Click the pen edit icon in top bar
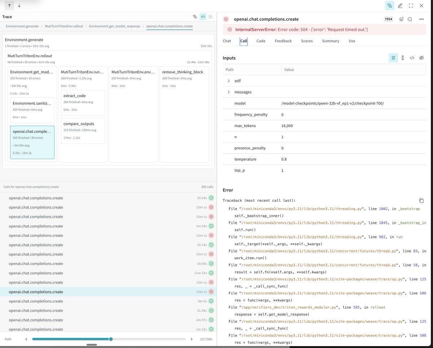Image resolution: width=433 pixels, height=348 pixels. (400, 5)
